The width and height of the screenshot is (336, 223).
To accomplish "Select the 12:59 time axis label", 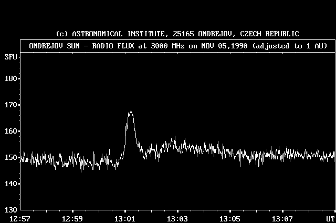I will (72, 218).
